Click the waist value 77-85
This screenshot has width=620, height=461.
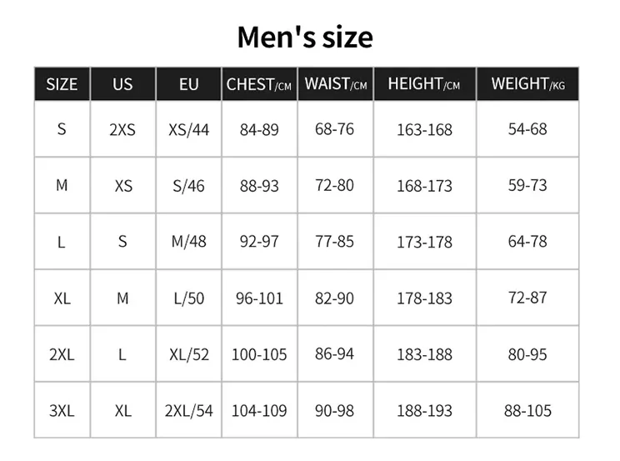(x=335, y=241)
